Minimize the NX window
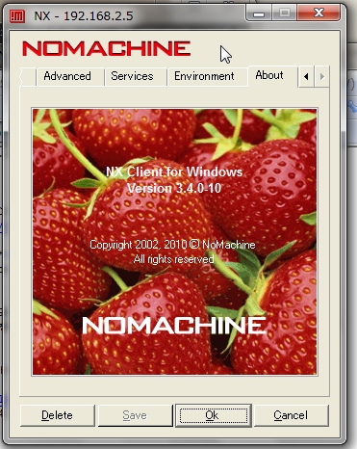This screenshot has width=357, height=449. point(259,13)
